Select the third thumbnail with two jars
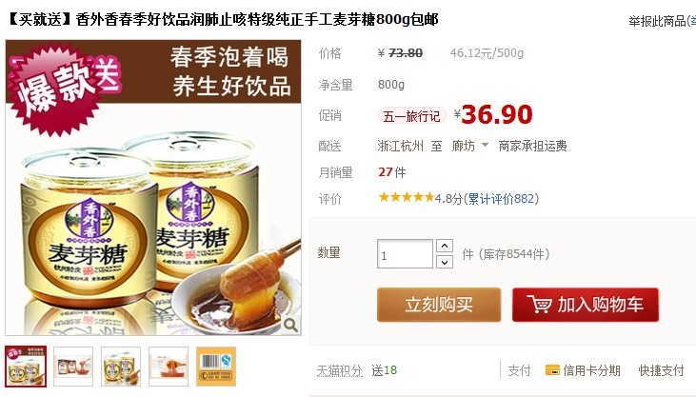 click(121, 367)
